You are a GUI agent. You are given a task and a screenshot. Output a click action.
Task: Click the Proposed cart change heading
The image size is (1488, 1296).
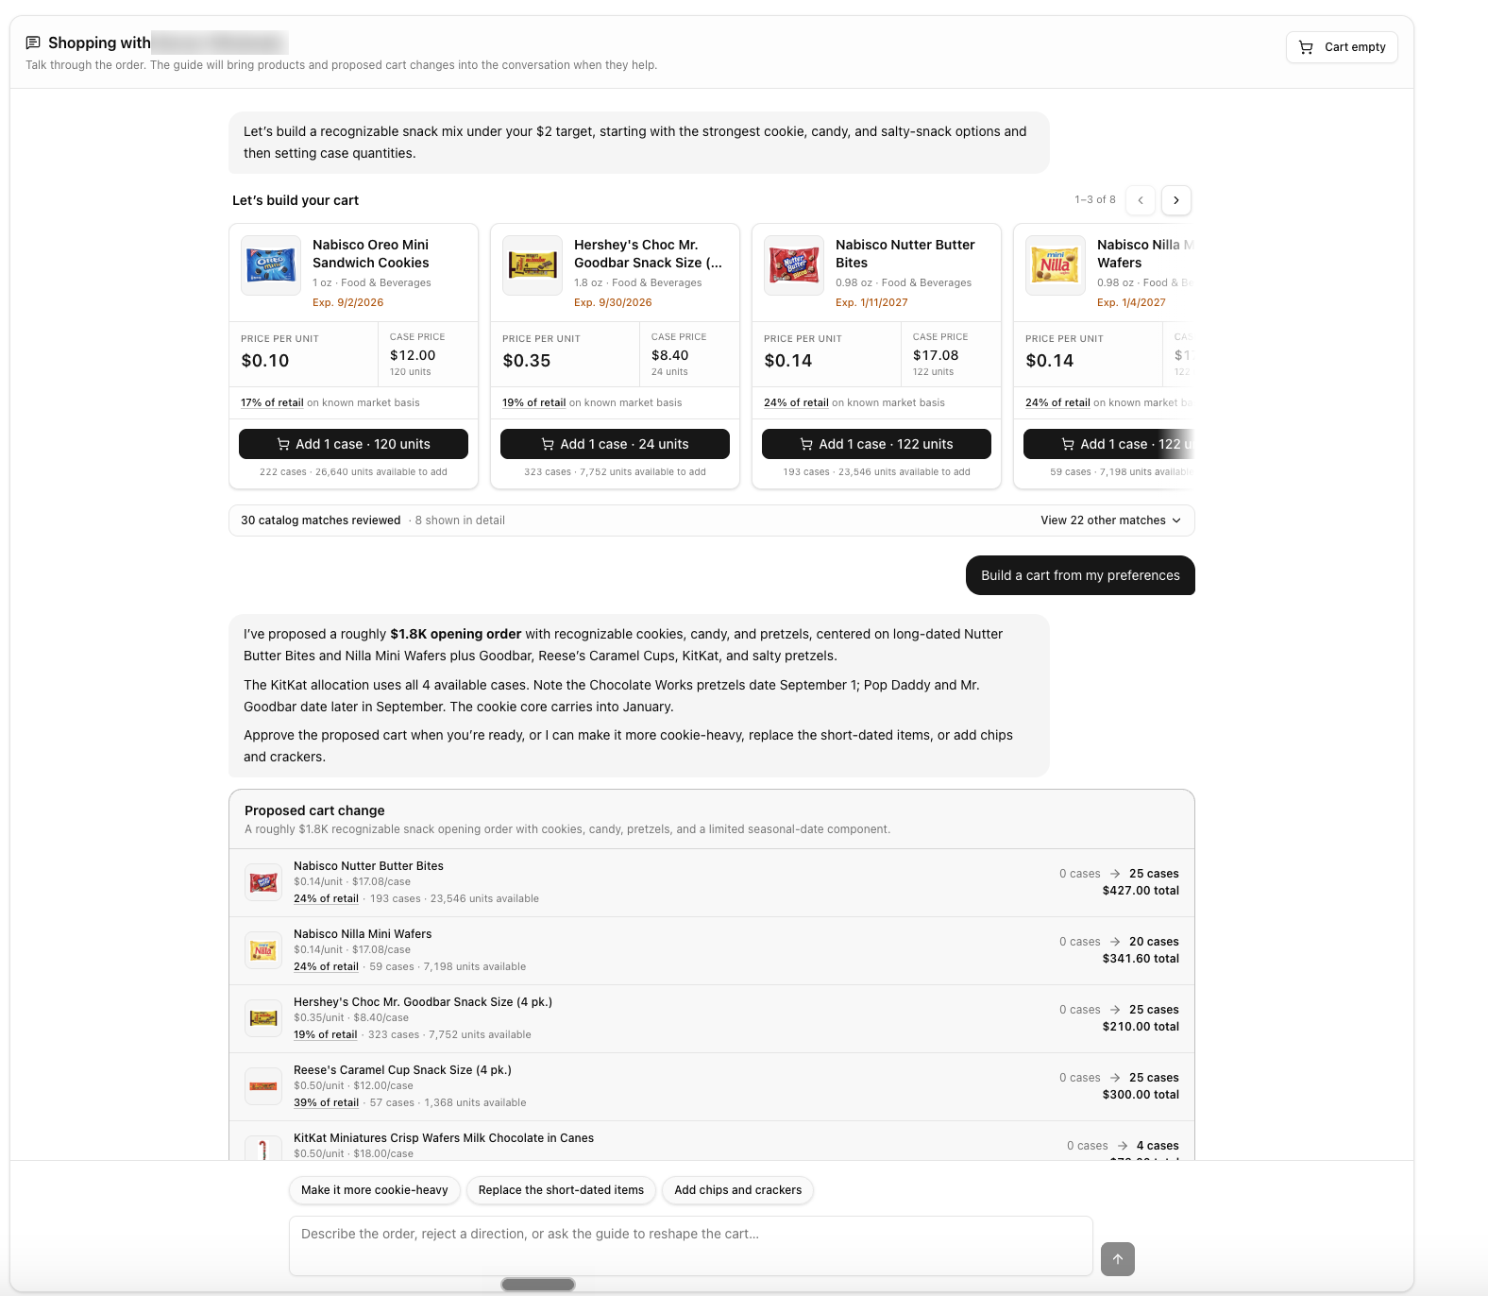(314, 810)
